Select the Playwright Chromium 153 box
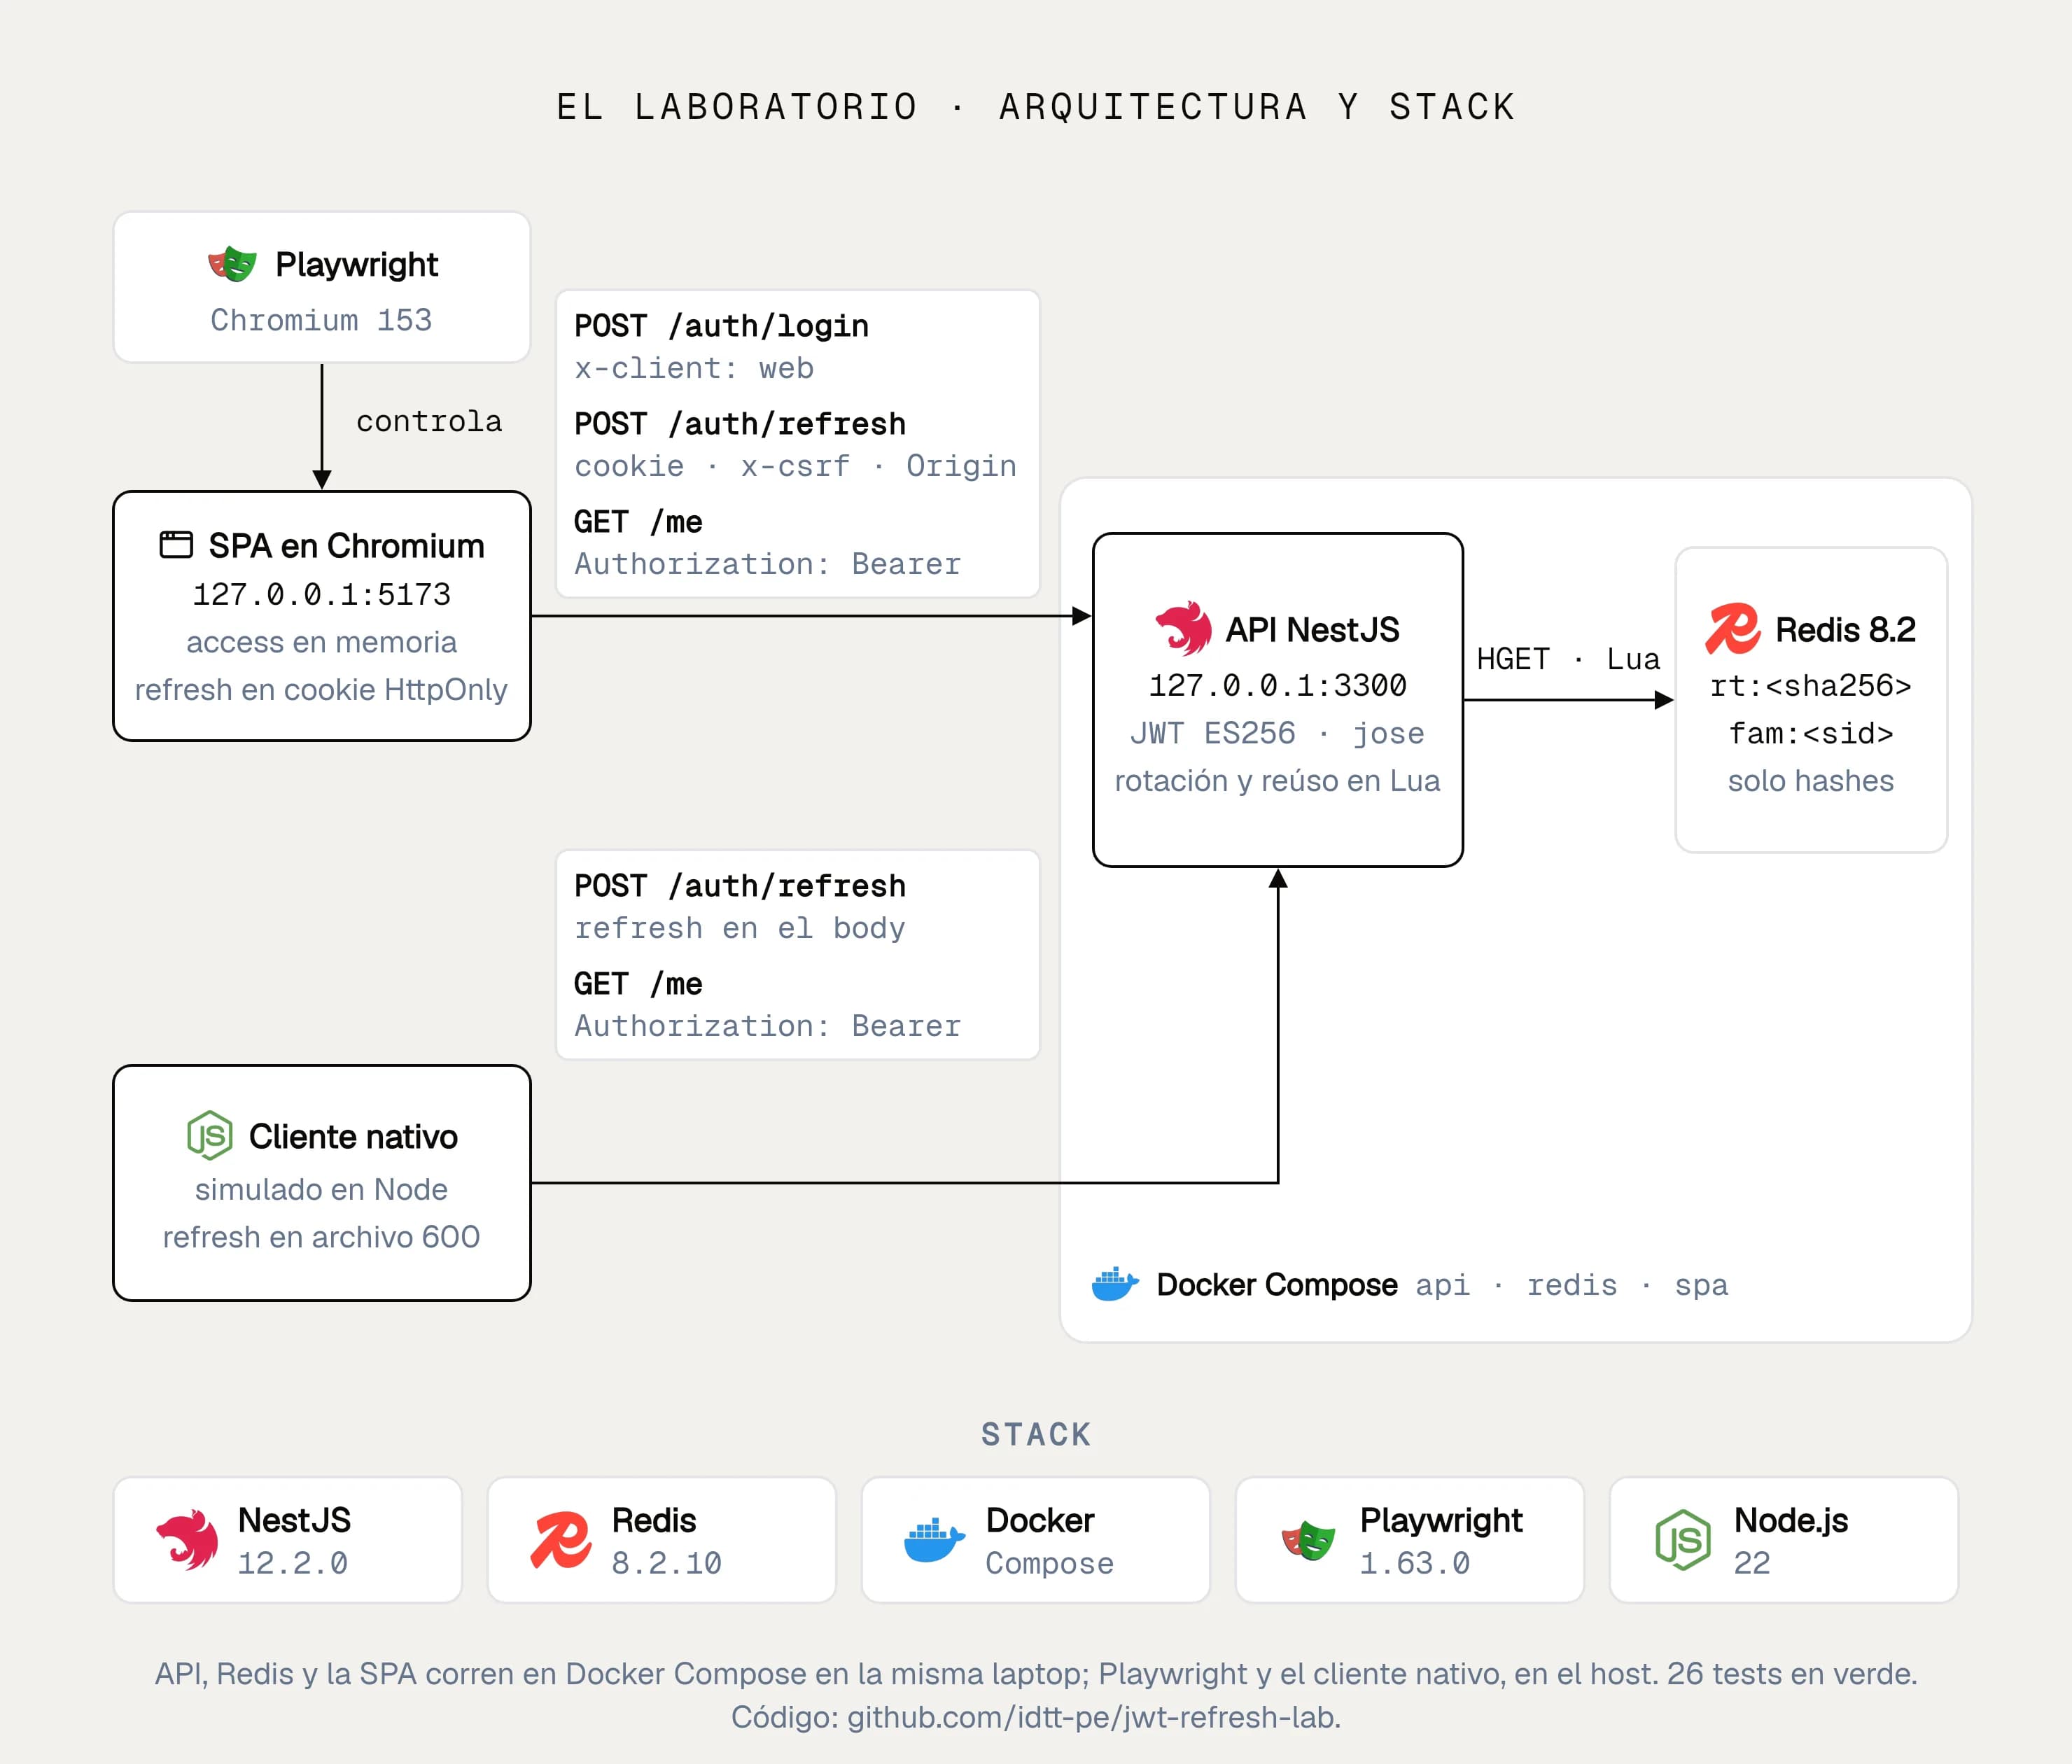Screen dimensions: 2072x1764 (322, 287)
